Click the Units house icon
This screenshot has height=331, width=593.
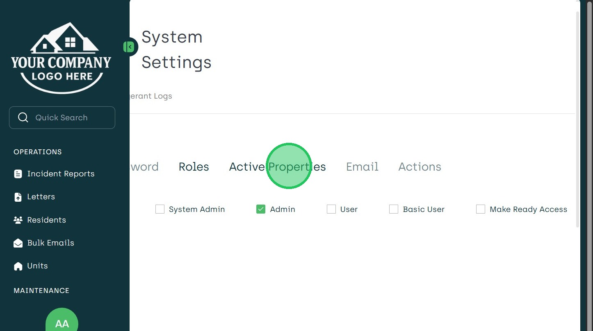pyautogui.click(x=18, y=266)
